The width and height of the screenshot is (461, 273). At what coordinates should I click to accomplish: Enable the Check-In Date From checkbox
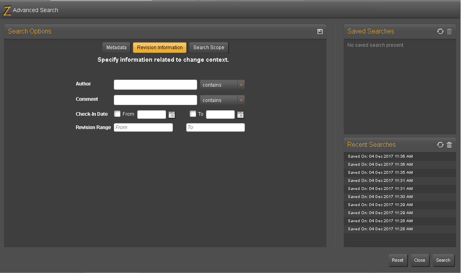click(x=117, y=114)
